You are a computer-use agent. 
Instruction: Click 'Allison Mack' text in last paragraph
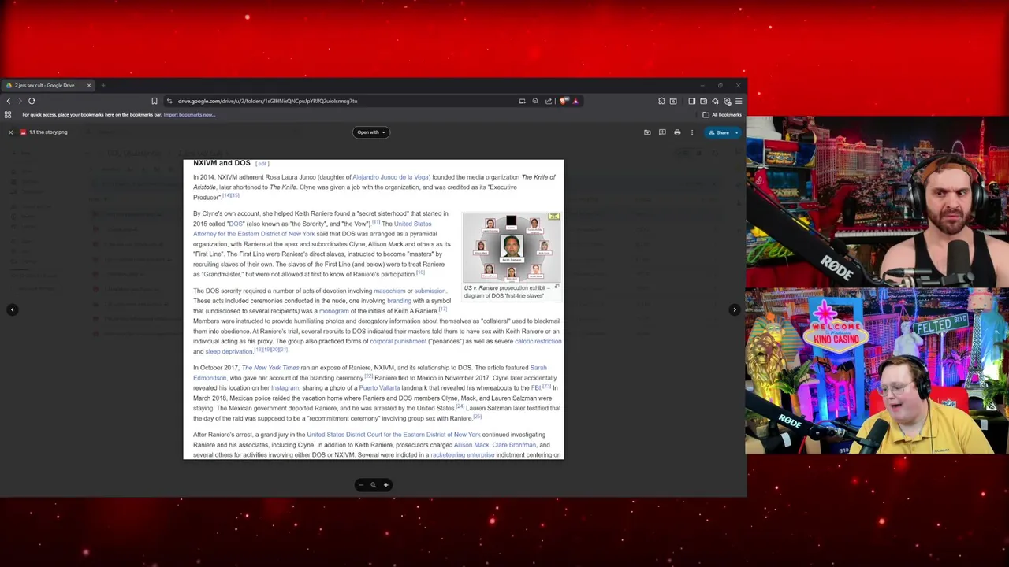[471, 445]
